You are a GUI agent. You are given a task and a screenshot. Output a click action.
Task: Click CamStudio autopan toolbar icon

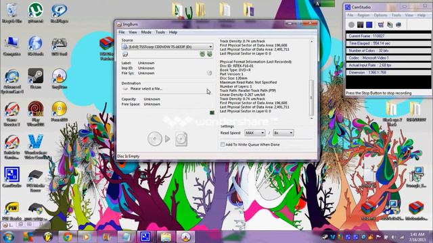pyautogui.click(x=398, y=25)
